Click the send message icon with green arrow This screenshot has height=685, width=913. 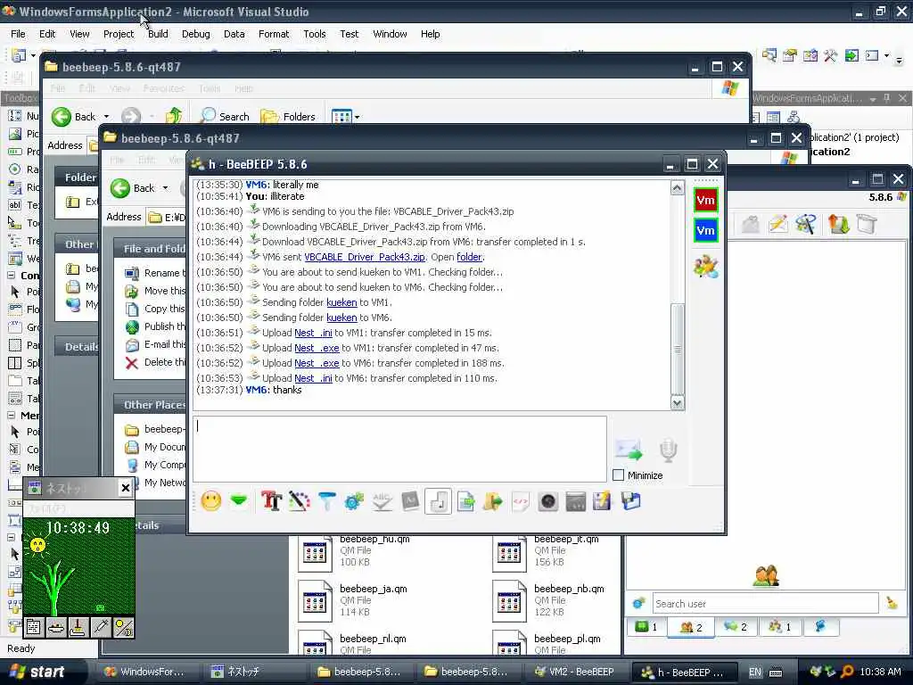629,450
